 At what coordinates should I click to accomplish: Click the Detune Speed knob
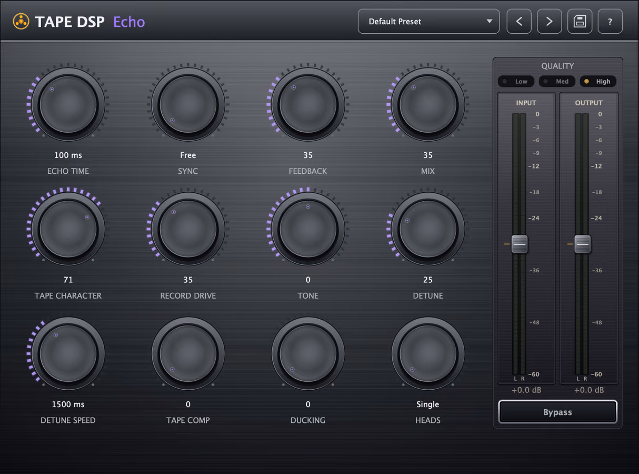[x=68, y=353]
